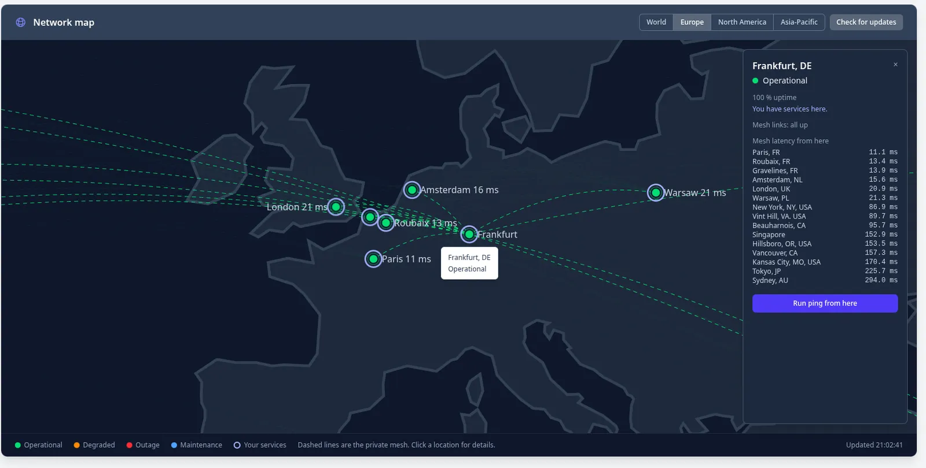
Task: Click the Tokyo, JP latency row
Action: click(825, 271)
